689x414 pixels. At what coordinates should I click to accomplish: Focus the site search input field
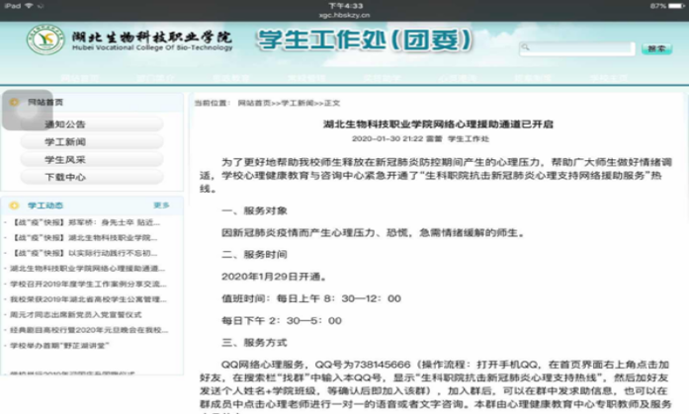pos(577,48)
